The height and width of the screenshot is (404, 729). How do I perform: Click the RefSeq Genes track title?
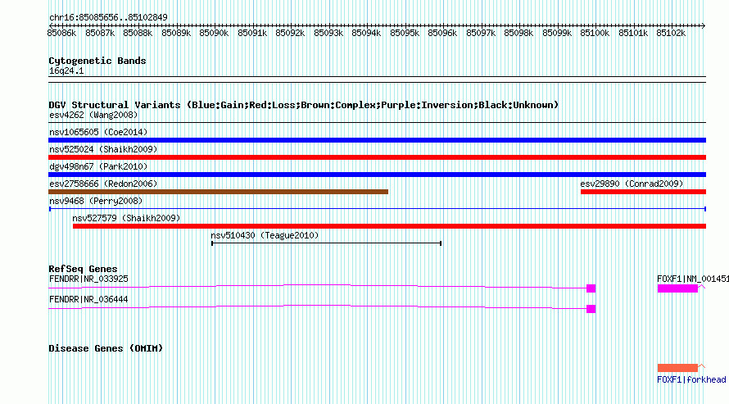coord(83,269)
